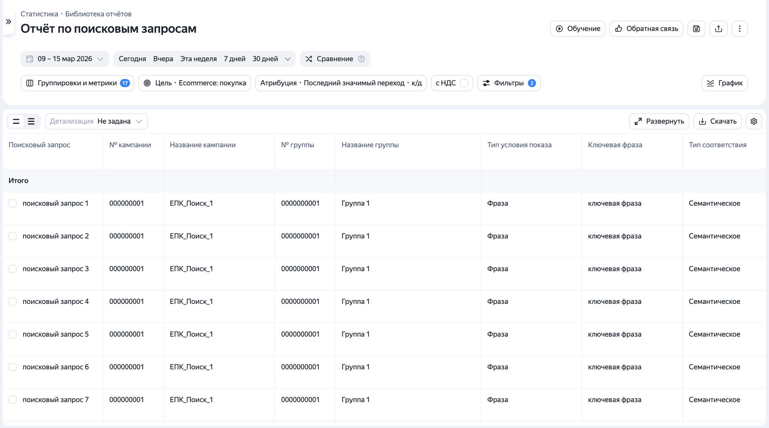Click ключевая фраза in поисковый запрос 2 row

click(615, 236)
